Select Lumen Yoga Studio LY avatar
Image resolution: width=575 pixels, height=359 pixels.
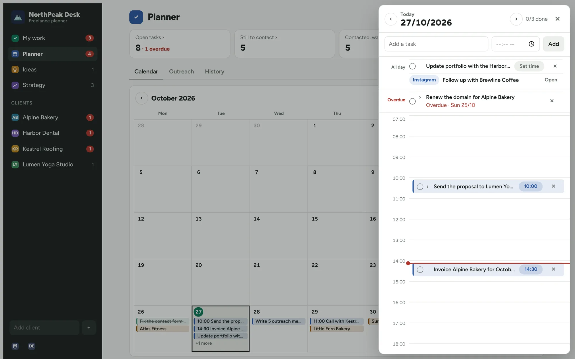click(15, 164)
